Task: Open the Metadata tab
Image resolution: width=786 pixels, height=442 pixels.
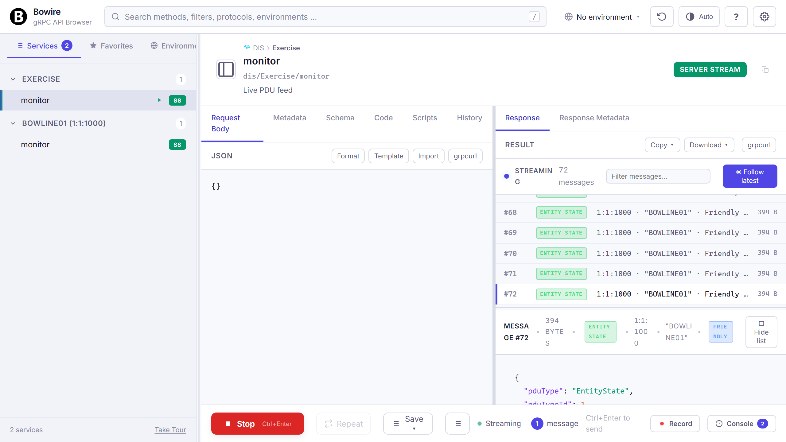Action: (x=290, y=118)
